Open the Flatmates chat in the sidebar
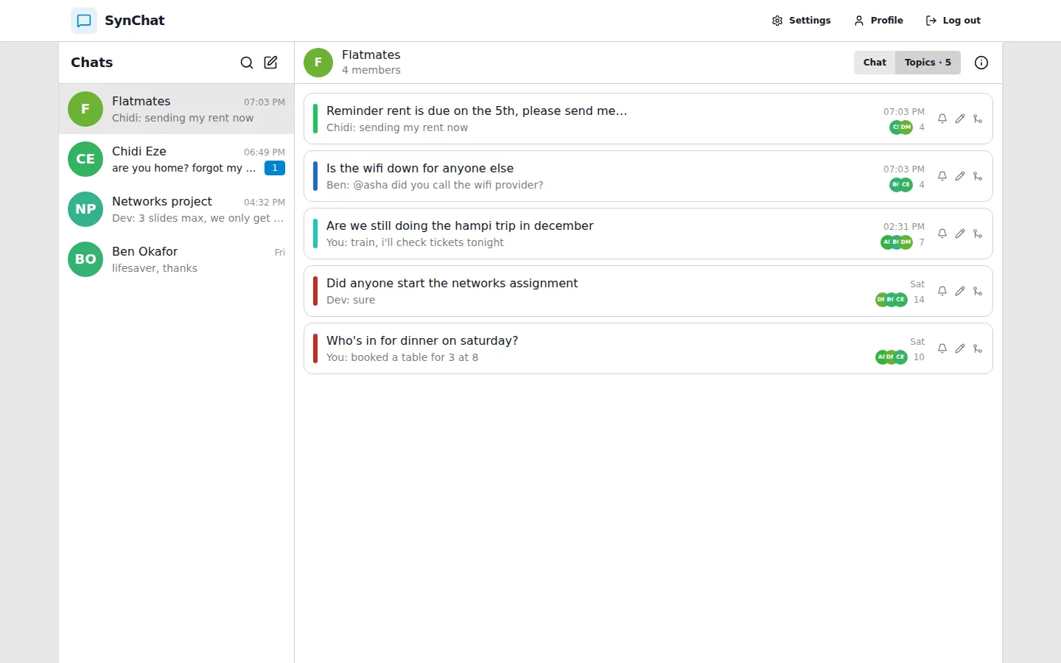The image size is (1061, 663). click(x=177, y=109)
